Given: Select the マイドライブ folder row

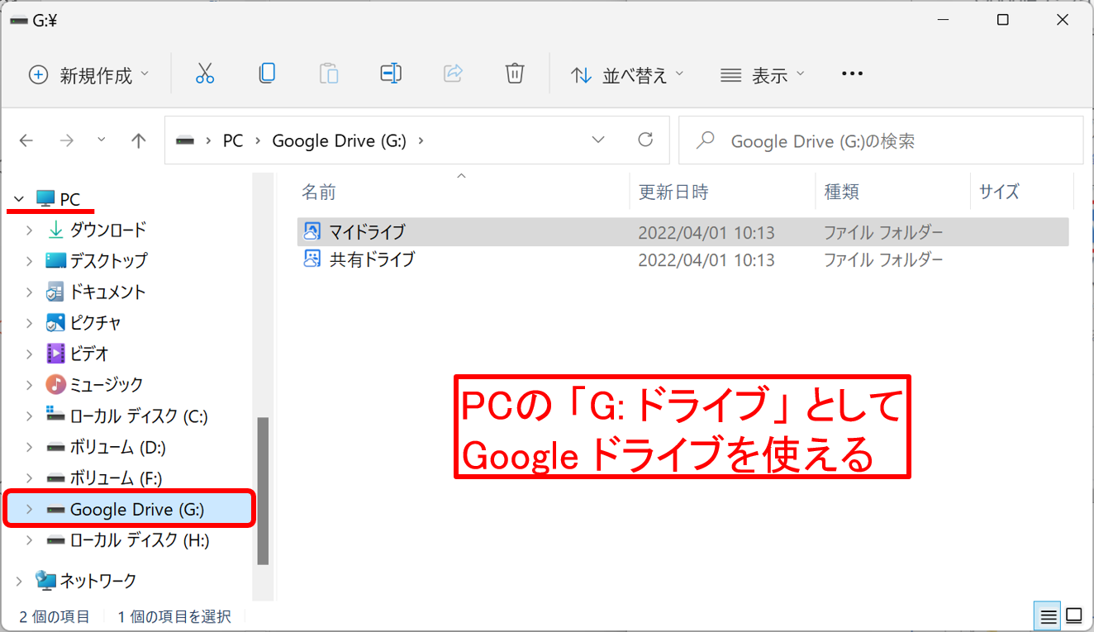Looking at the screenshot, I should pos(683,232).
